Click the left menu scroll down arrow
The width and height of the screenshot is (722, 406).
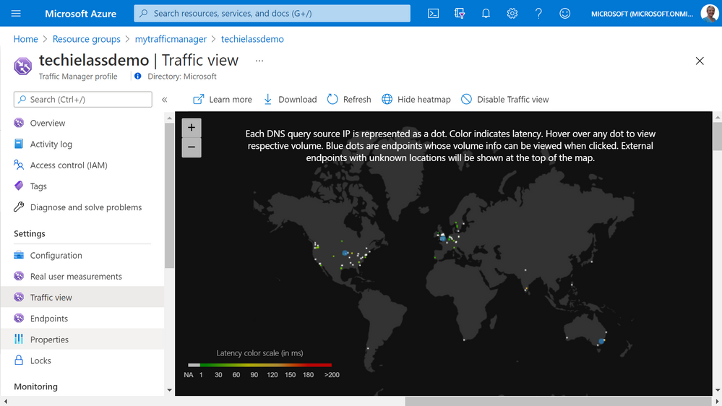(169, 390)
